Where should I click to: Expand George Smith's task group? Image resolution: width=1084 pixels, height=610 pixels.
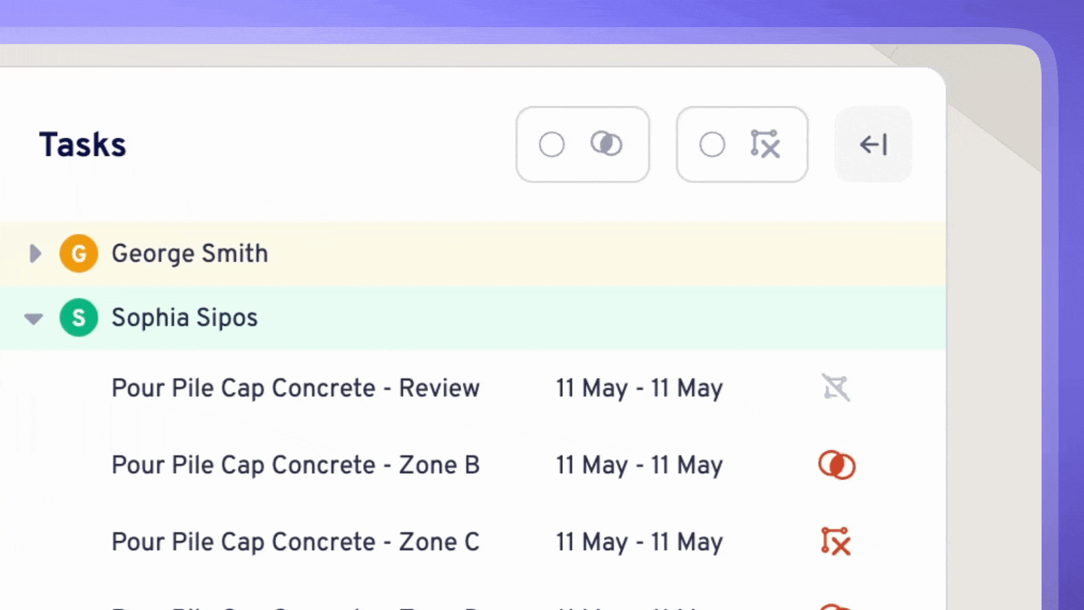(x=35, y=254)
